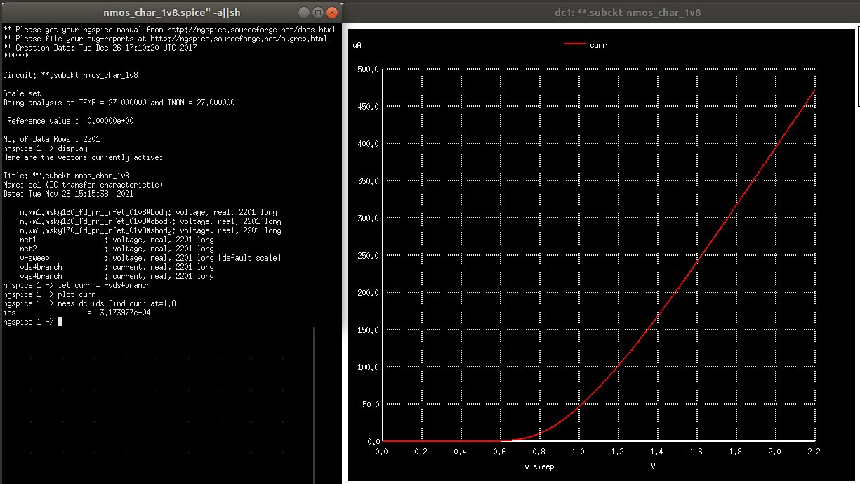Click the v-sweep default scale vector row
Image resolution: width=860 pixels, height=484 pixels.
click(151, 258)
